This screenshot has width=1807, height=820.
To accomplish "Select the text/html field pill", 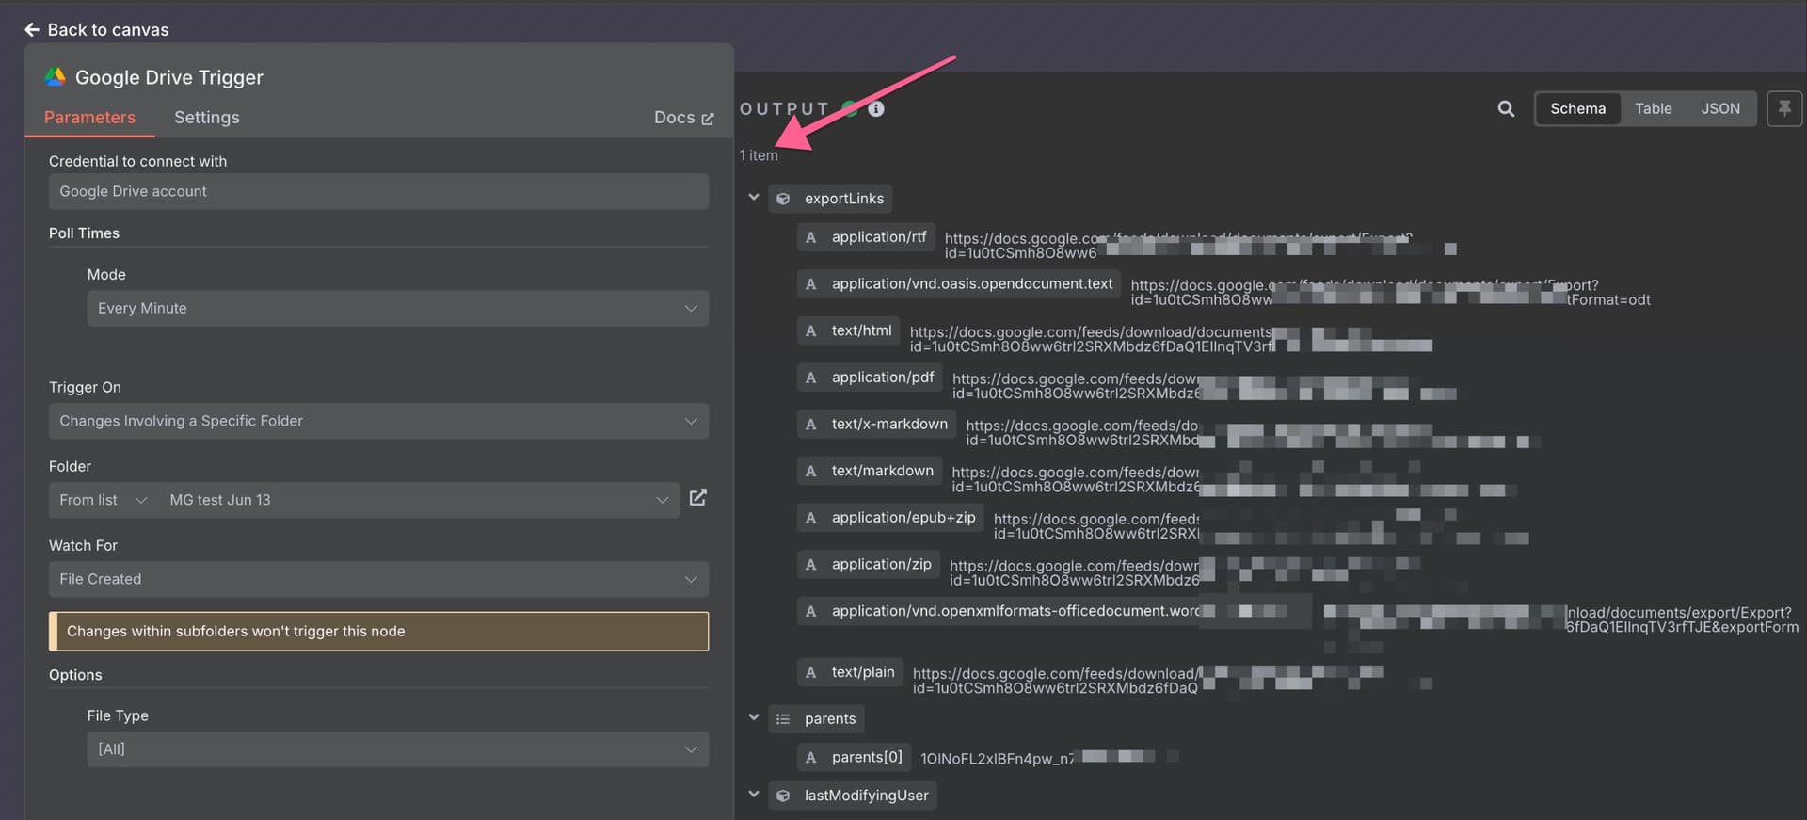I will click(849, 330).
